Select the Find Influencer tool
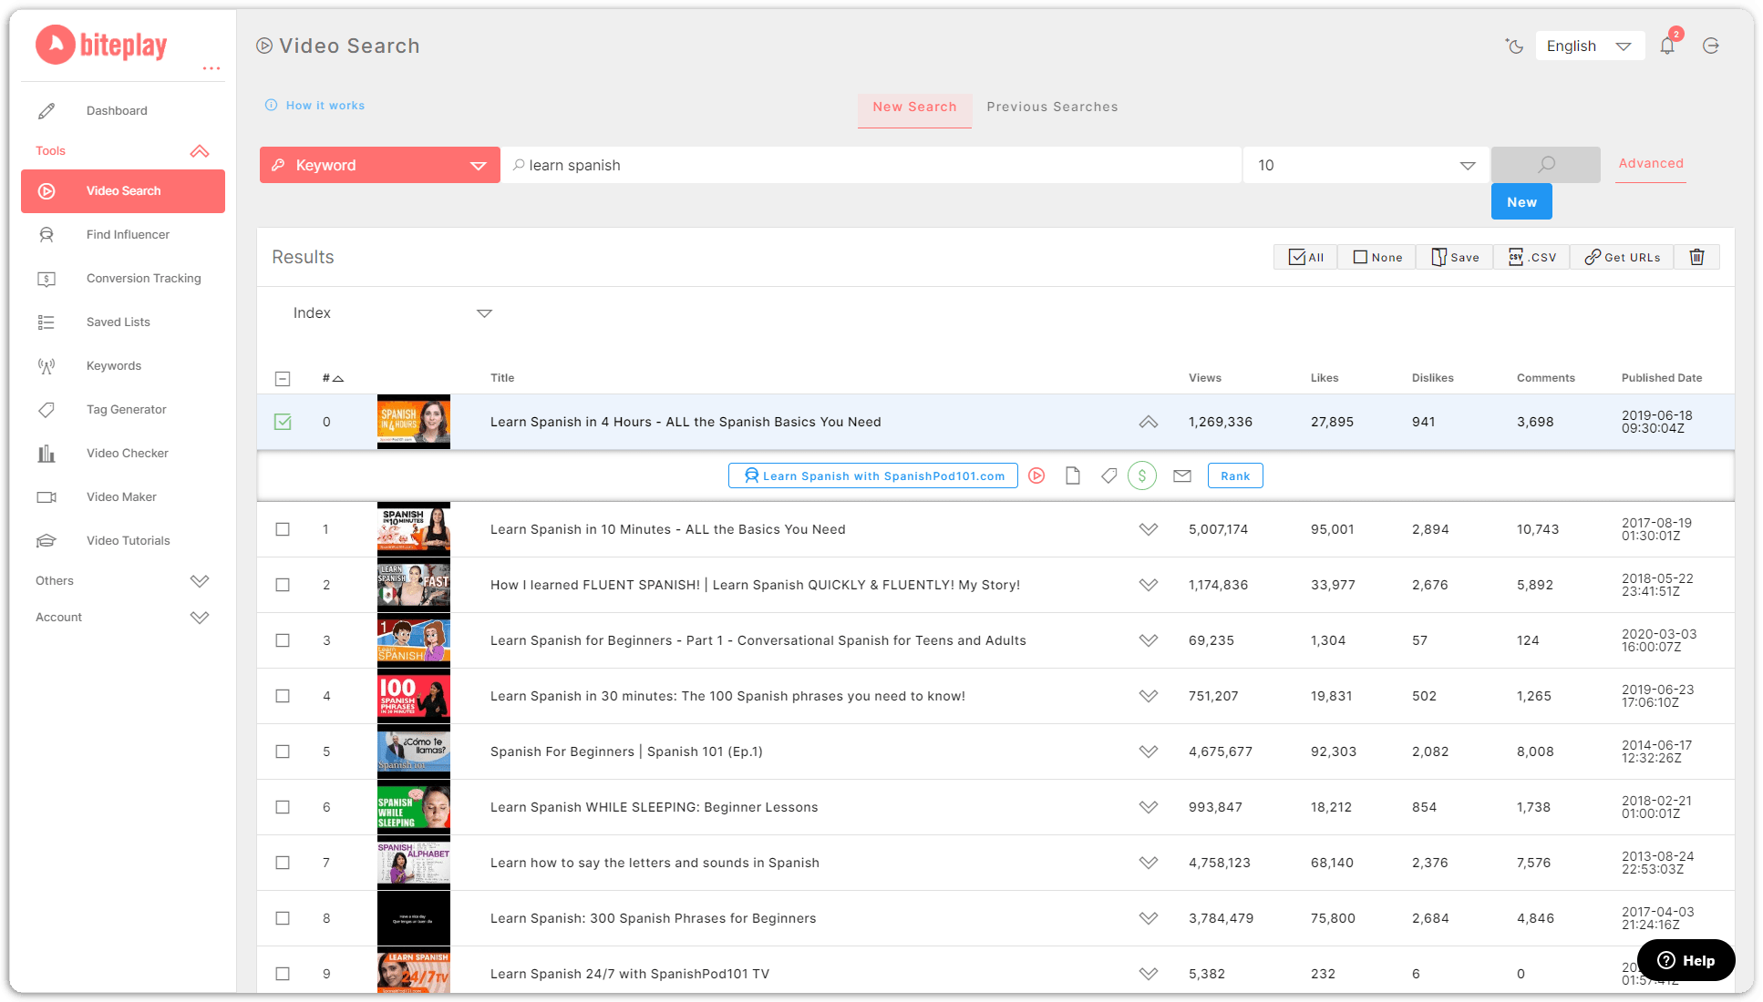Image resolution: width=1763 pixels, height=1002 pixels. click(x=127, y=234)
